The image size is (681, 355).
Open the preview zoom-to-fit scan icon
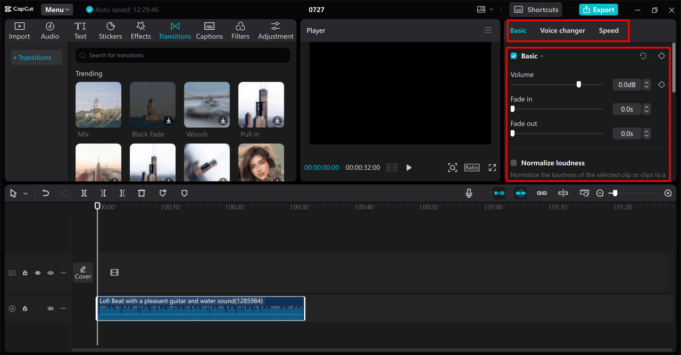(452, 168)
